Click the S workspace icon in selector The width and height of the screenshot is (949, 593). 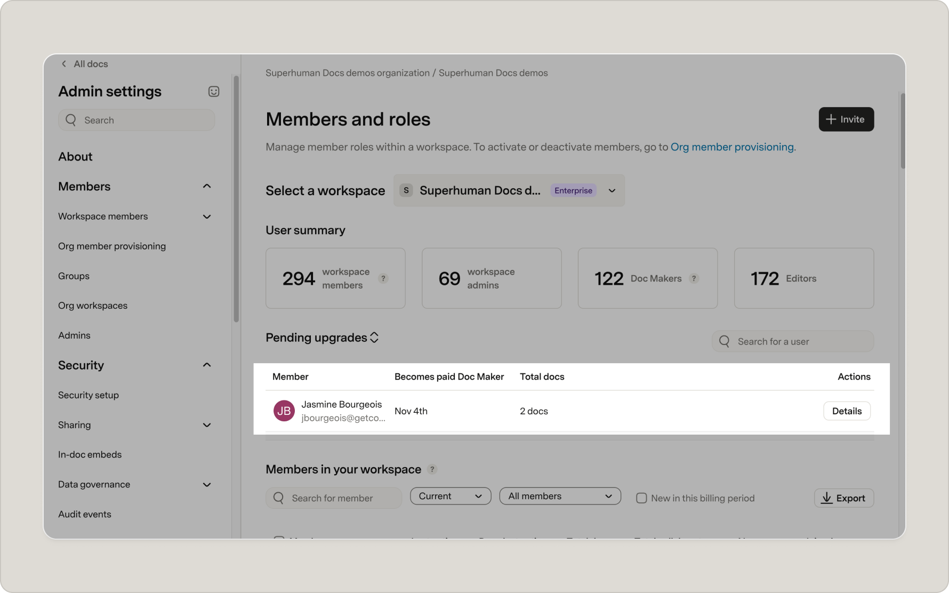pyautogui.click(x=406, y=190)
